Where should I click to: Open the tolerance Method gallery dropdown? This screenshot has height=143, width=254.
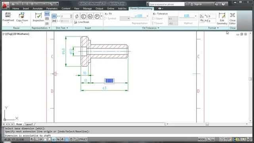coord(196,16)
